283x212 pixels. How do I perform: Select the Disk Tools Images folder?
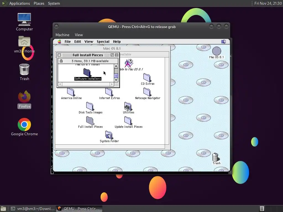click(x=90, y=108)
